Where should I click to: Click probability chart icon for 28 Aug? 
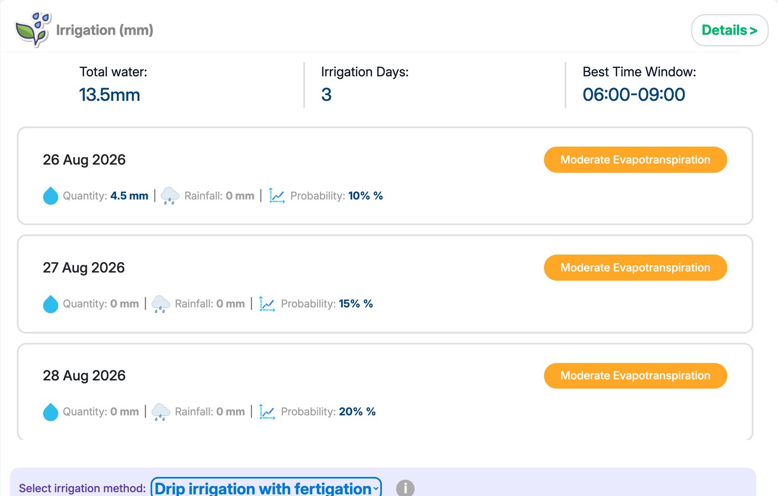(267, 412)
